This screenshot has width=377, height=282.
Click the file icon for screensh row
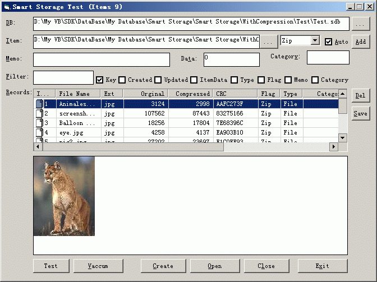[39, 113]
